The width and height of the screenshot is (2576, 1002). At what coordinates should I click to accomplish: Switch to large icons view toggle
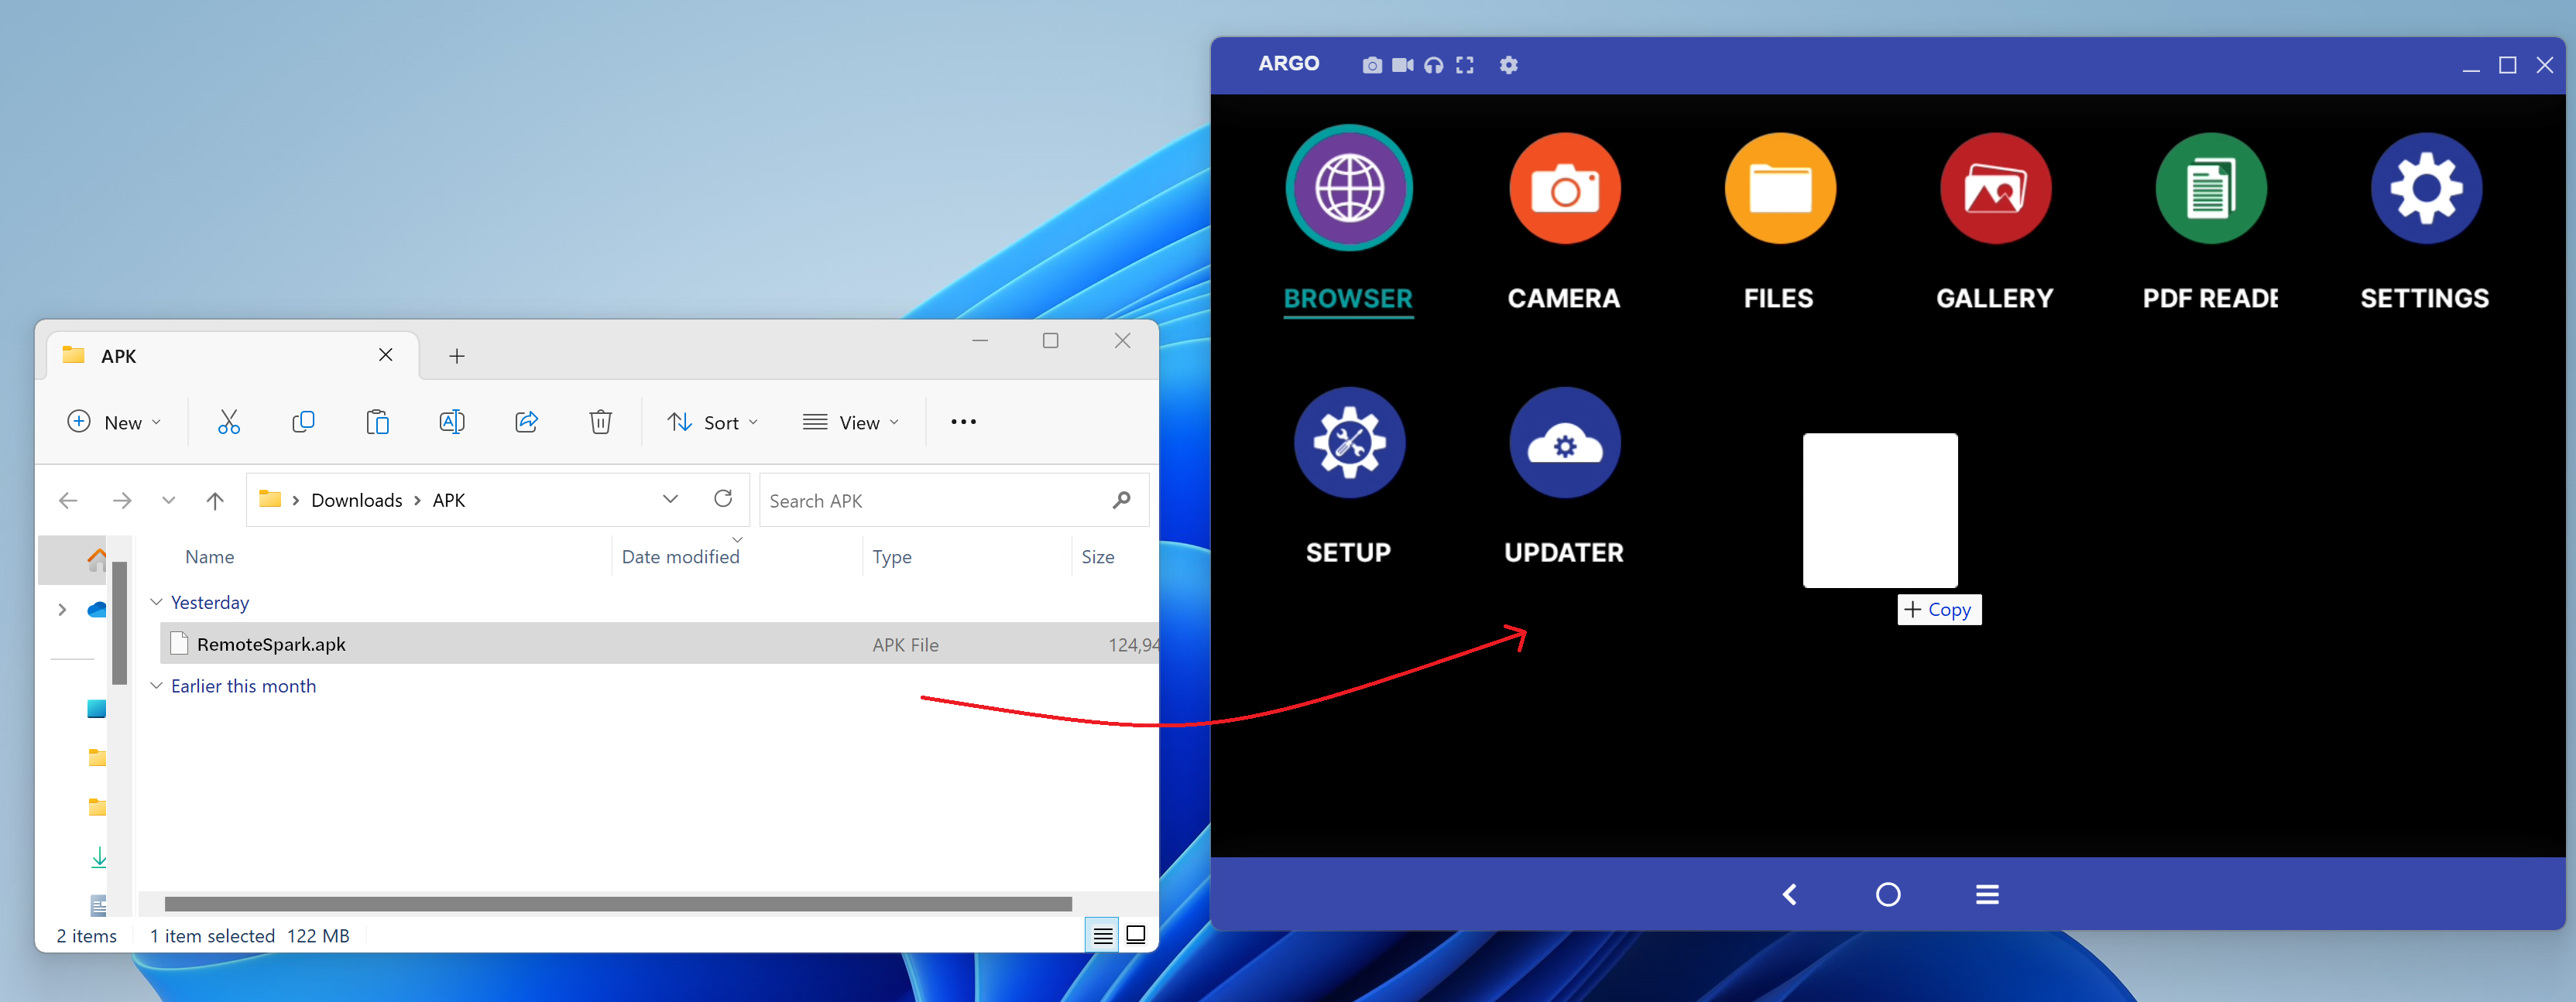coord(1136,935)
